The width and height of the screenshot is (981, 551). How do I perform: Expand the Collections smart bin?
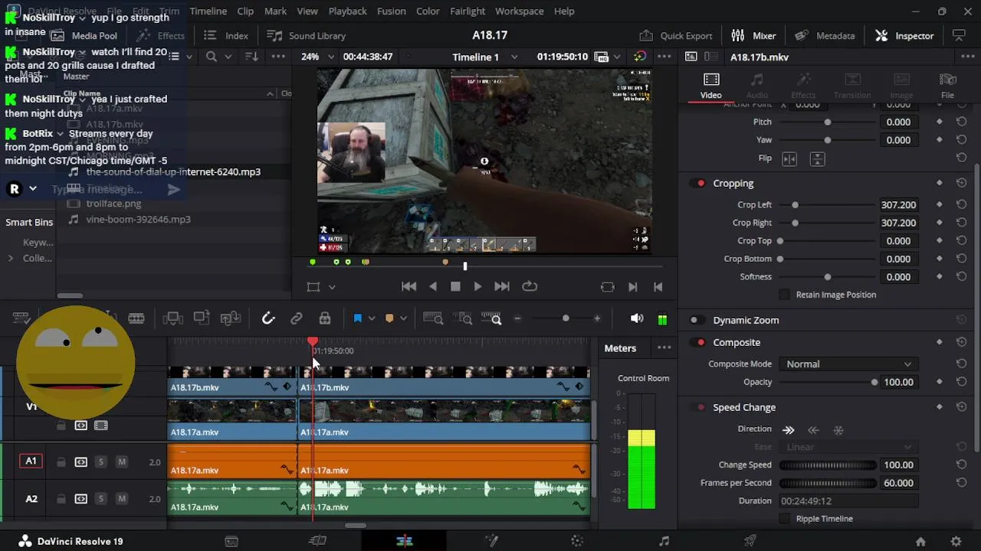[10, 259]
